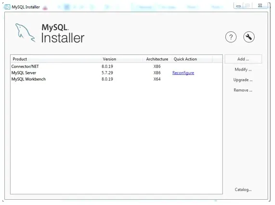
Task: Click version 8.0.19 of MySQL Workbench
Action: [x=107, y=79]
